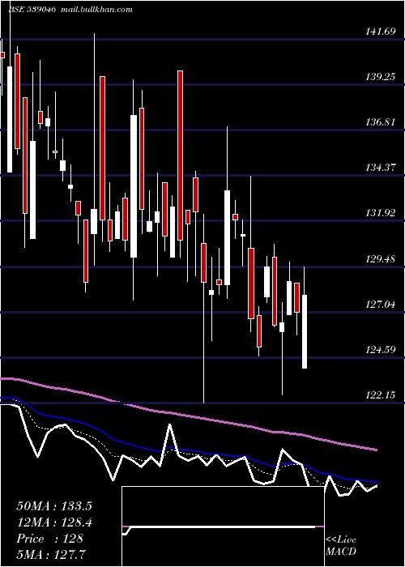Click the 12MA : 128.4 readout
This screenshot has width=405, height=567.
pos(54,522)
